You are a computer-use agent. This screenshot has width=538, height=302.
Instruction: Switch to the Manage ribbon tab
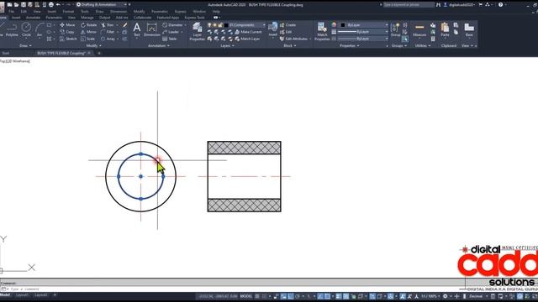pyautogui.click(x=87, y=18)
